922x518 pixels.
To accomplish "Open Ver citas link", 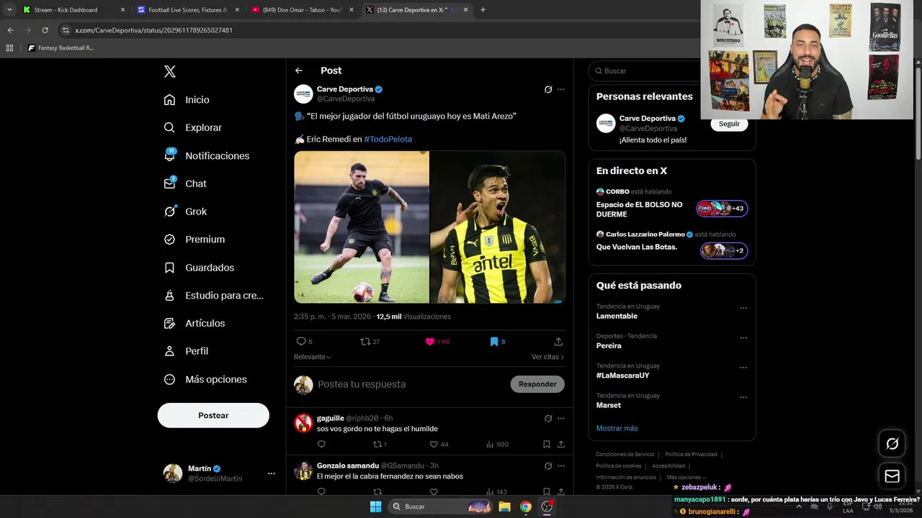I will (547, 357).
